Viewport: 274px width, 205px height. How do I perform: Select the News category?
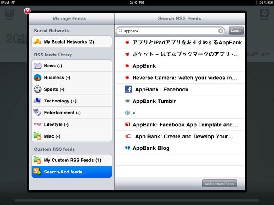pyautogui.click(x=71, y=66)
